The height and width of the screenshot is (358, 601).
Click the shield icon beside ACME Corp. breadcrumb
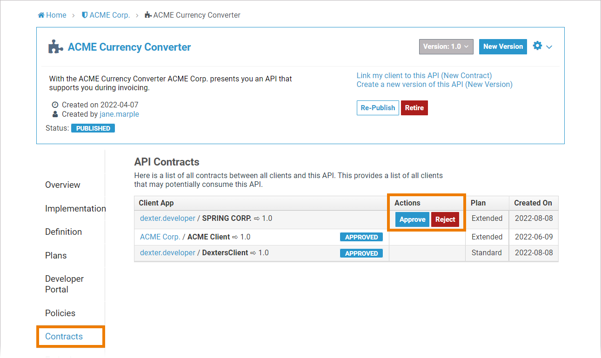click(x=85, y=15)
